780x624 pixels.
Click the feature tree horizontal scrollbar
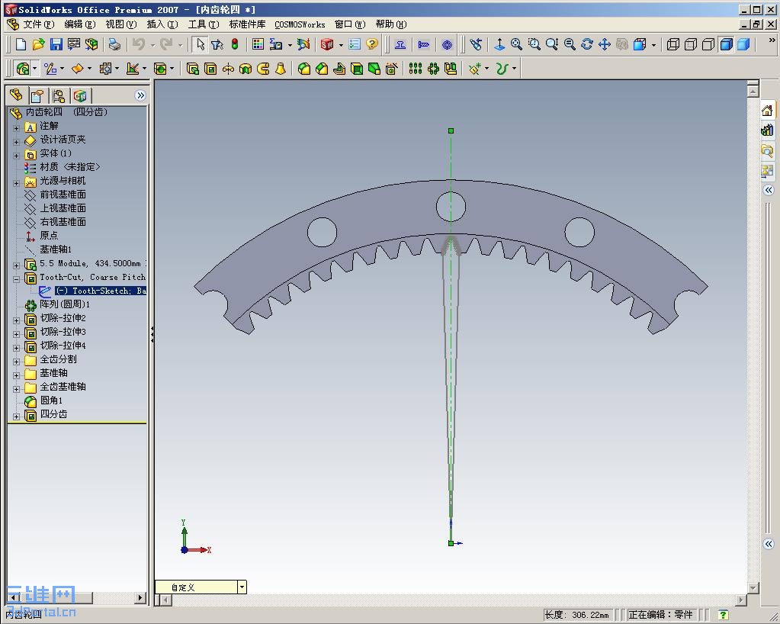(78, 597)
